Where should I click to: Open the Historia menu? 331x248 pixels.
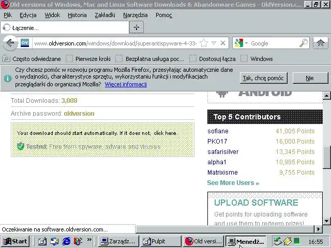click(x=77, y=15)
